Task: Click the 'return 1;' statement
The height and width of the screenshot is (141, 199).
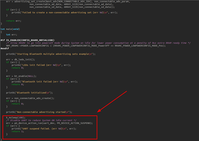Action: click(18, 131)
